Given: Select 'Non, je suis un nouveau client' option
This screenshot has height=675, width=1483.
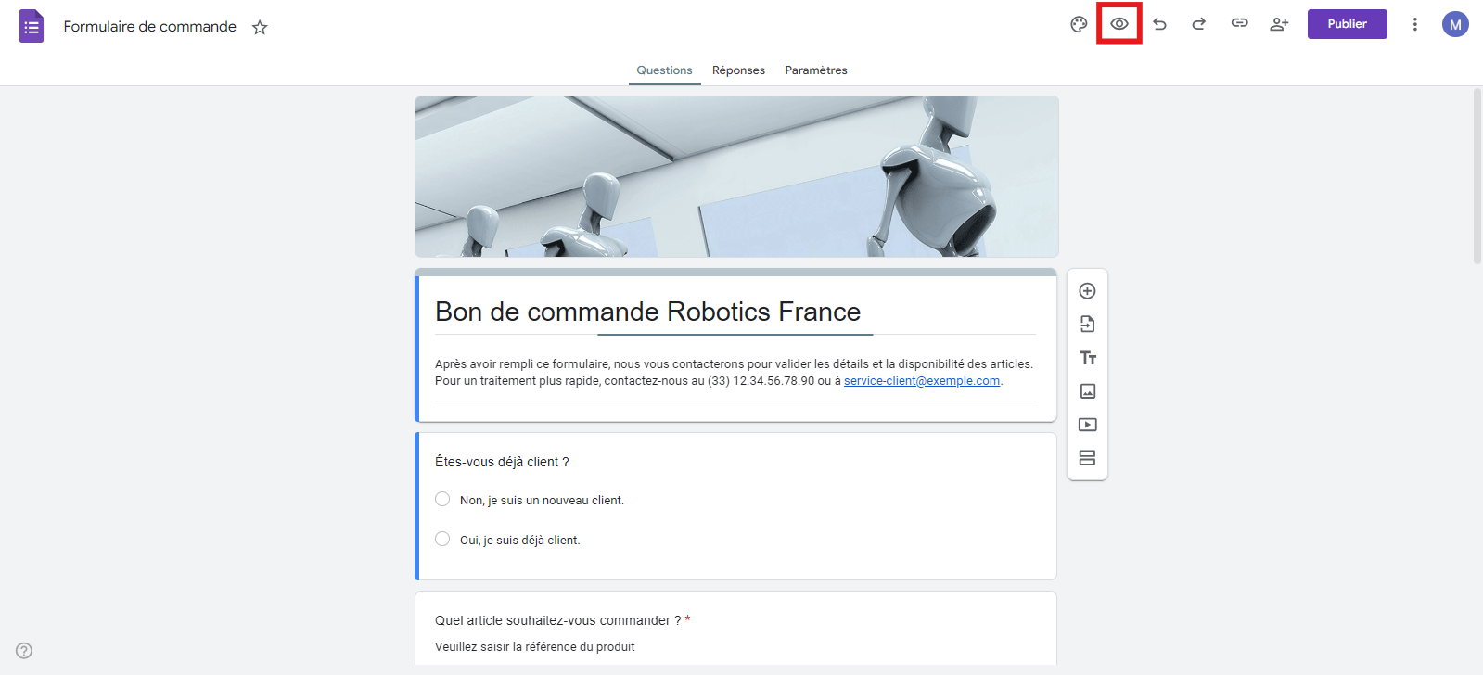Looking at the screenshot, I should point(442,500).
